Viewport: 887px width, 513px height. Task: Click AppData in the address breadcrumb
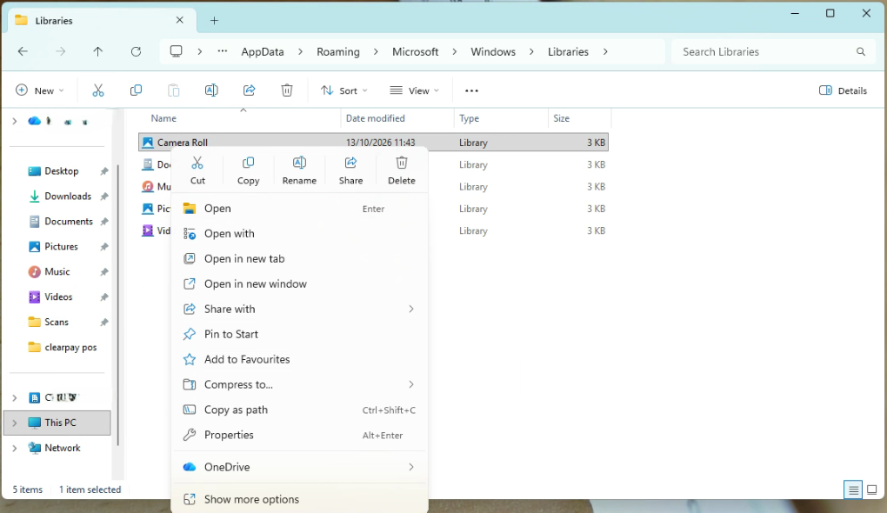pos(263,51)
